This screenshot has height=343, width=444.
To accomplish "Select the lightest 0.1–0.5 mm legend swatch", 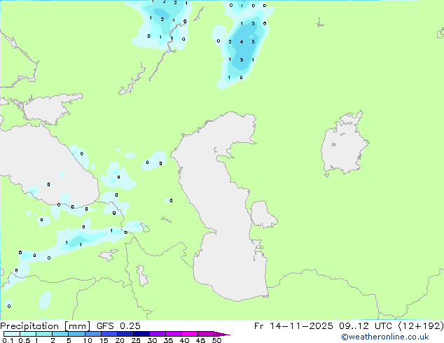I will [x=12, y=334].
